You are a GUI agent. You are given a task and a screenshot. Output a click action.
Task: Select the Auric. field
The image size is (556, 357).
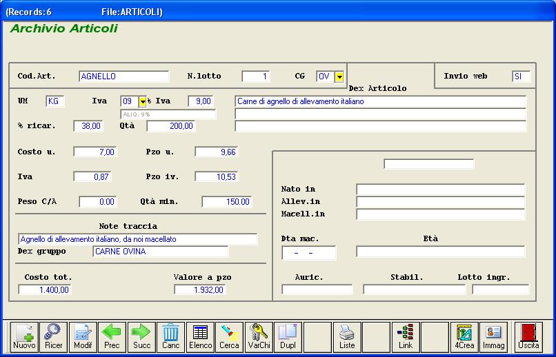point(317,289)
